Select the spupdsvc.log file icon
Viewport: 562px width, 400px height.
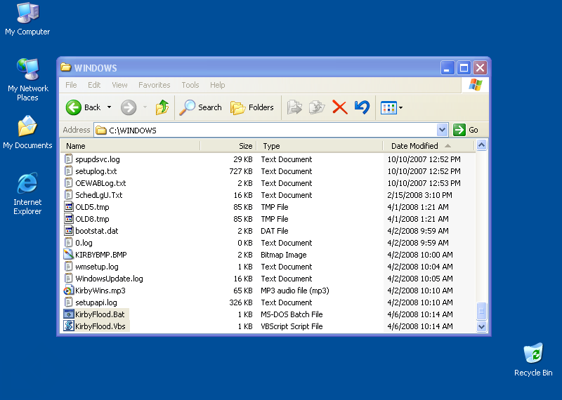click(68, 159)
